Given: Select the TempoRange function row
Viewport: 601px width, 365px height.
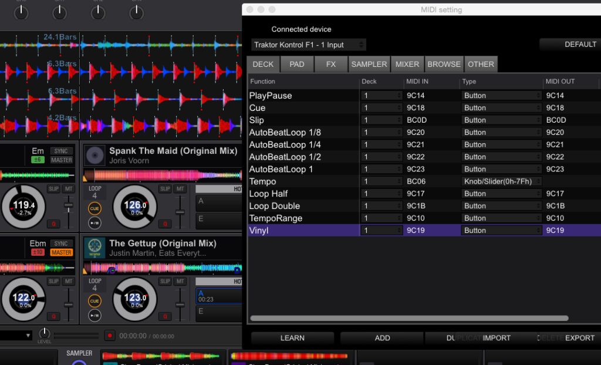Looking at the screenshot, I should [x=424, y=218].
